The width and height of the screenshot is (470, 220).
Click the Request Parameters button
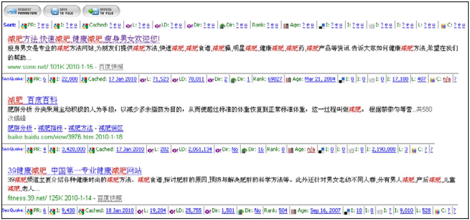pyautogui.click(x=22, y=12)
